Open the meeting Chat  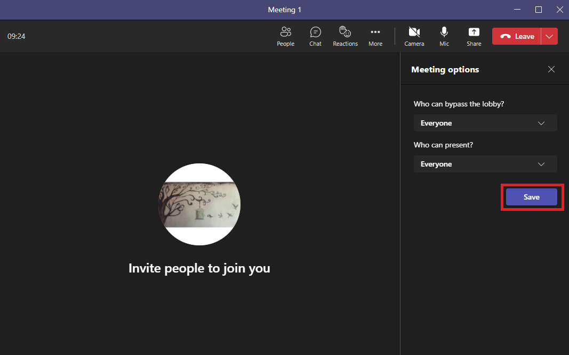tap(315, 36)
